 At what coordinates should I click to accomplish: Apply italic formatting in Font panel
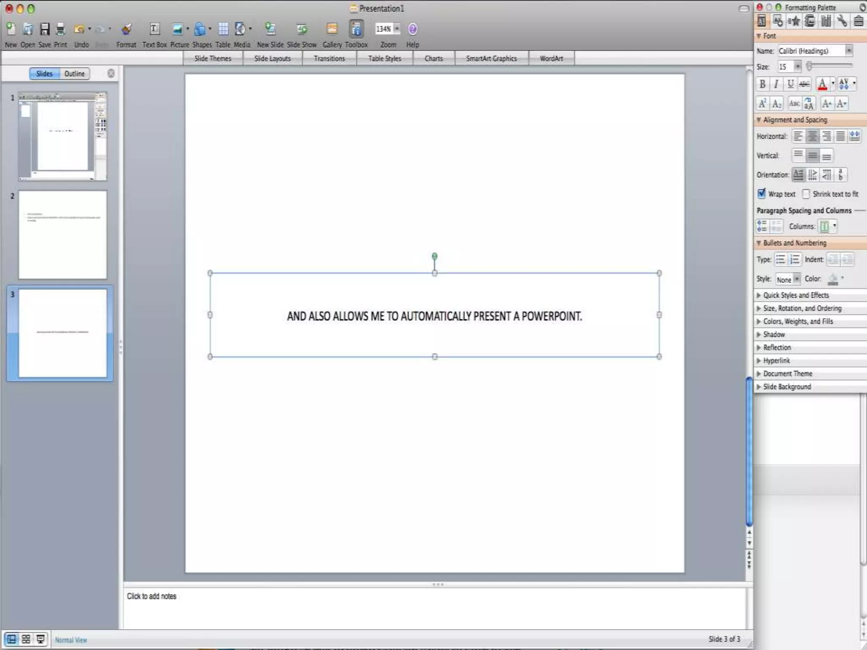[x=776, y=84]
